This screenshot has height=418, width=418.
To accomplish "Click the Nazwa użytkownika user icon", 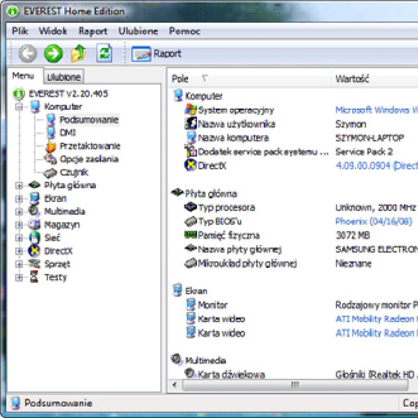I will point(191,123).
